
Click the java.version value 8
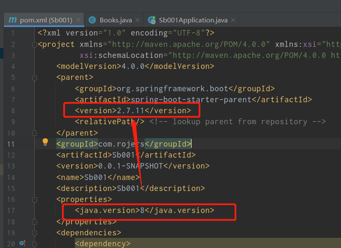click(142, 210)
